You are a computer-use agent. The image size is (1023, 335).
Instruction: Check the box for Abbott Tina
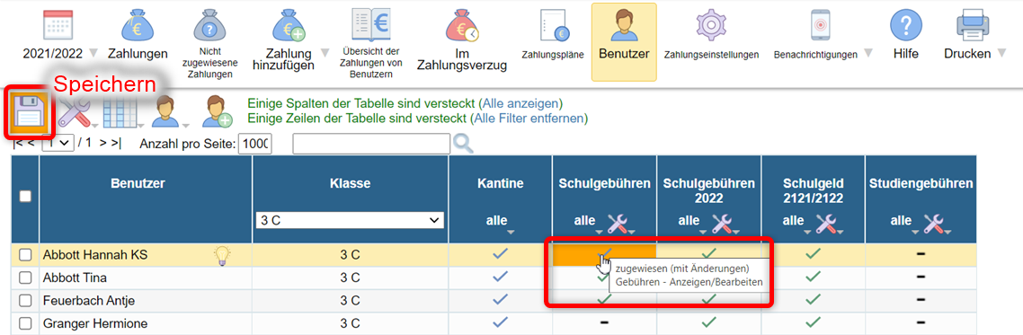coord(25,278)
